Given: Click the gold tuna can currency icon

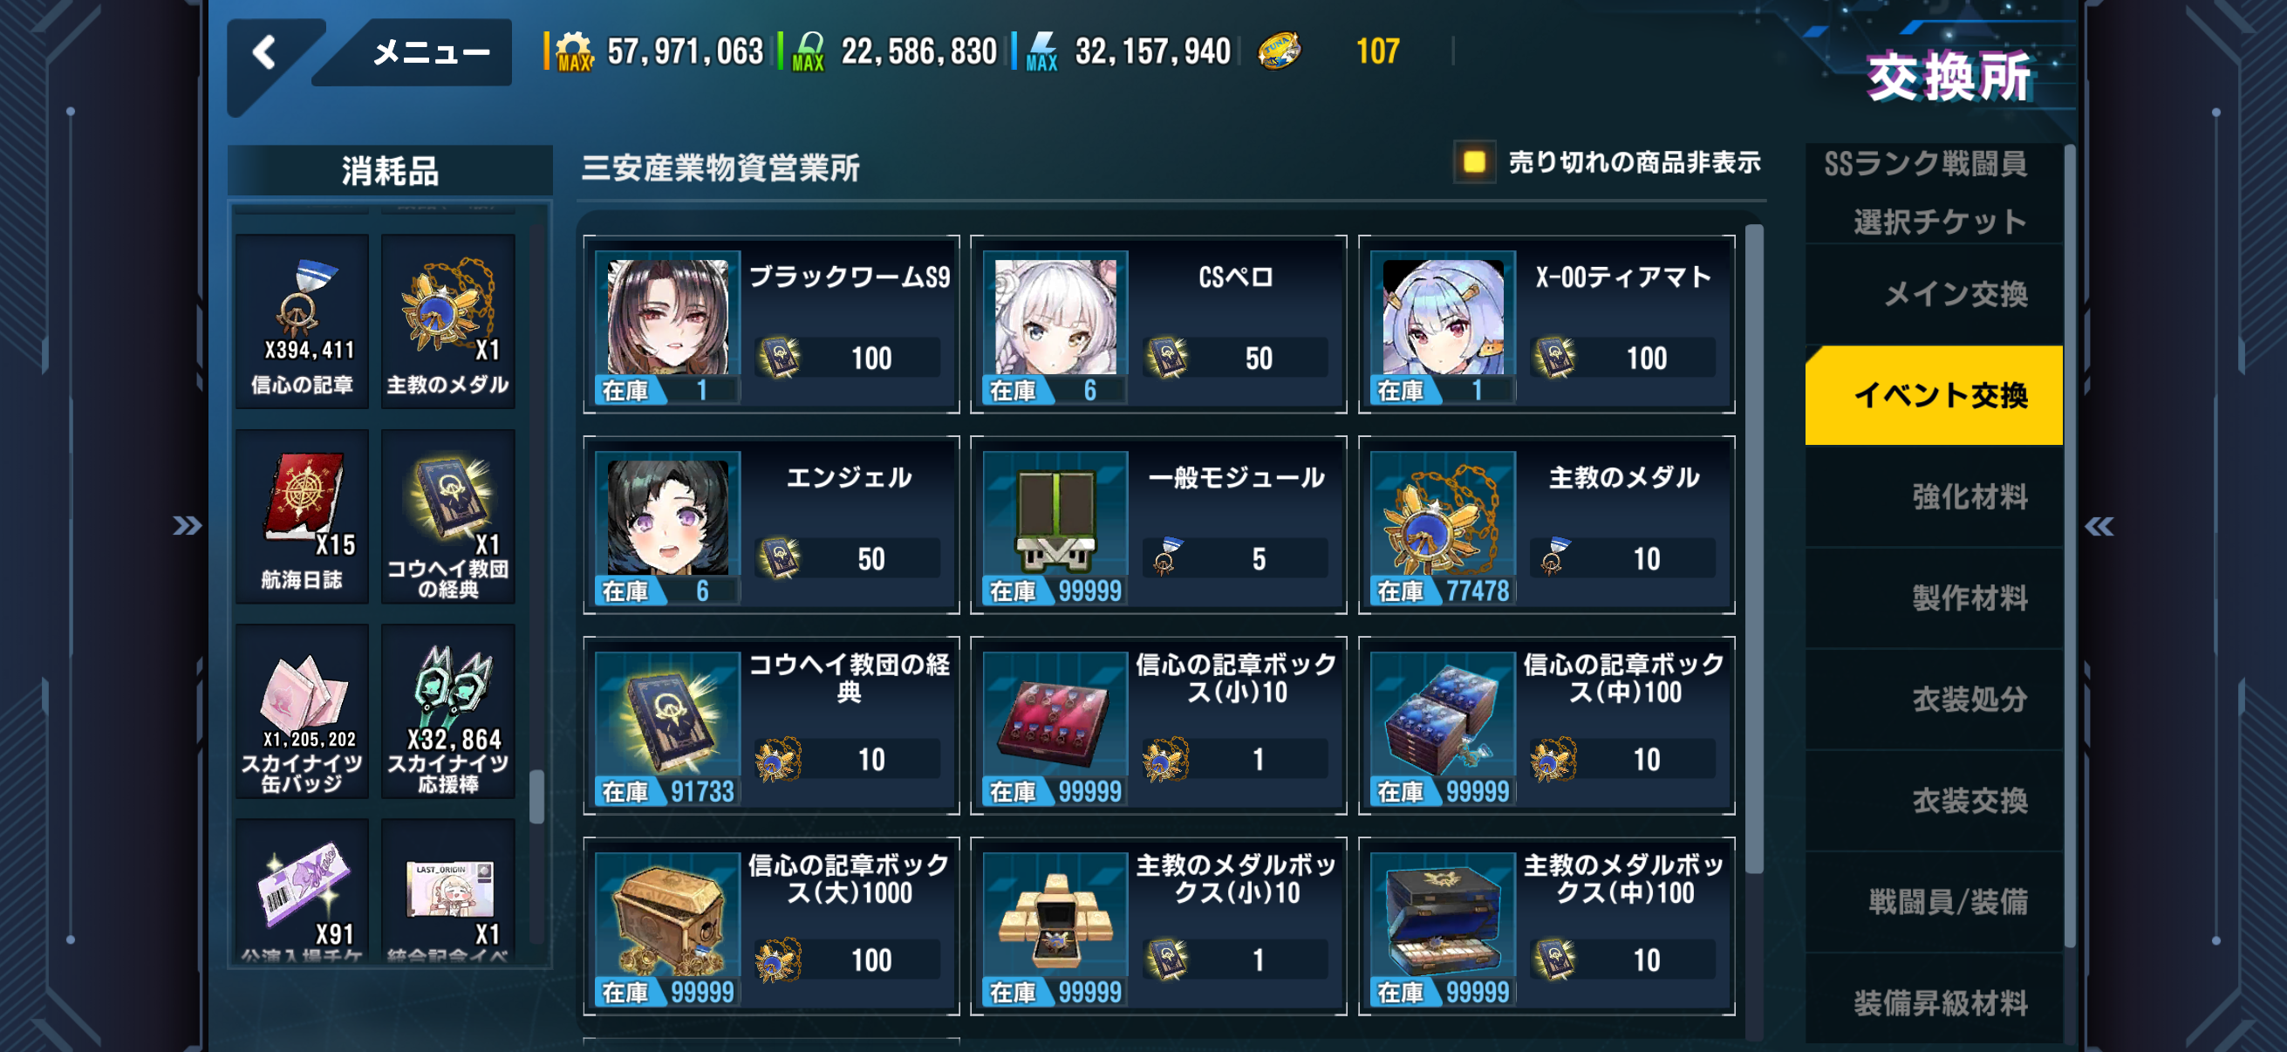Looking at the screenshot, I should tap(1279, 51).
